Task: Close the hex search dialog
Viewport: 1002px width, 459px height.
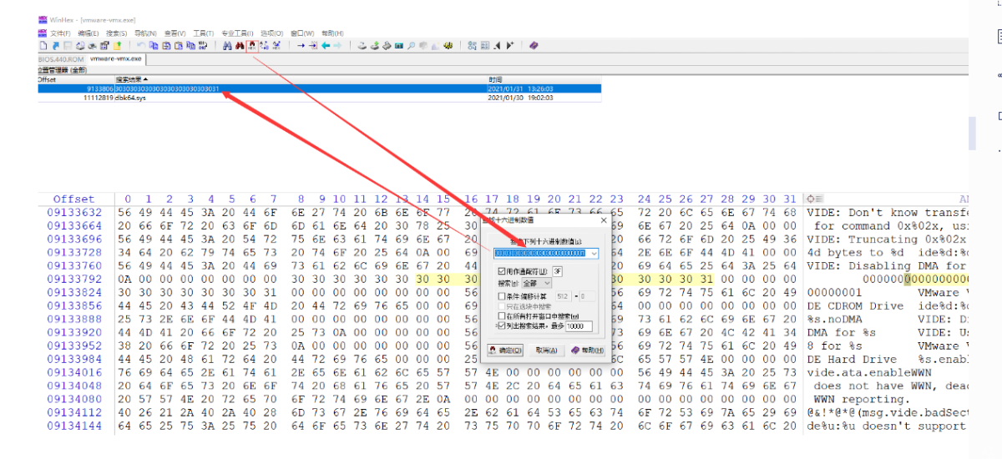Action: pyautogui.click(x=604, y=220)
